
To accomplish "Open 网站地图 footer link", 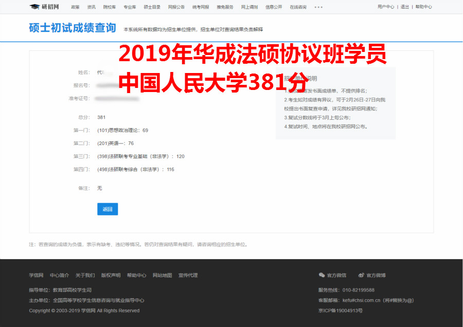I will (162, 276).
